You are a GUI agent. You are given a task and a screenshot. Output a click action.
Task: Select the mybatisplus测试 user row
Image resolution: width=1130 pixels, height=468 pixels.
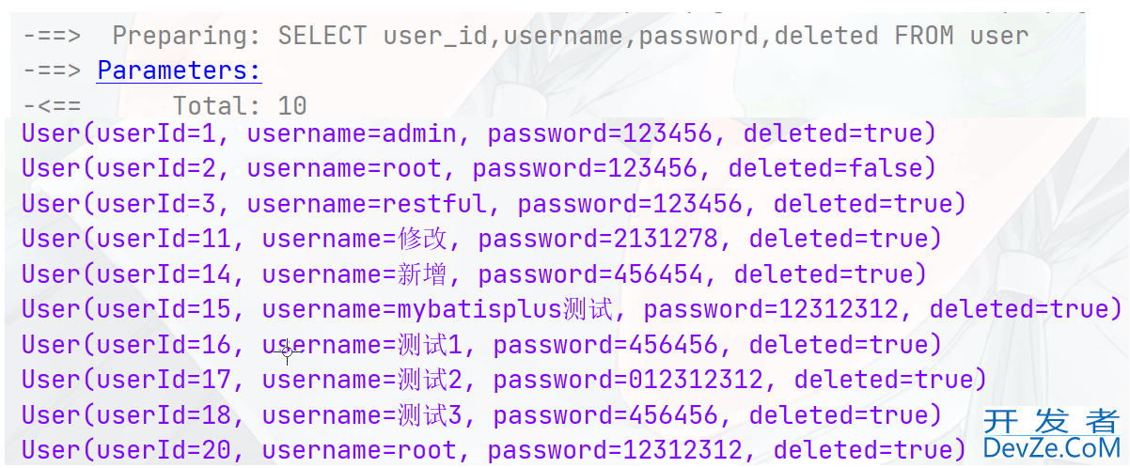(572, 309)
